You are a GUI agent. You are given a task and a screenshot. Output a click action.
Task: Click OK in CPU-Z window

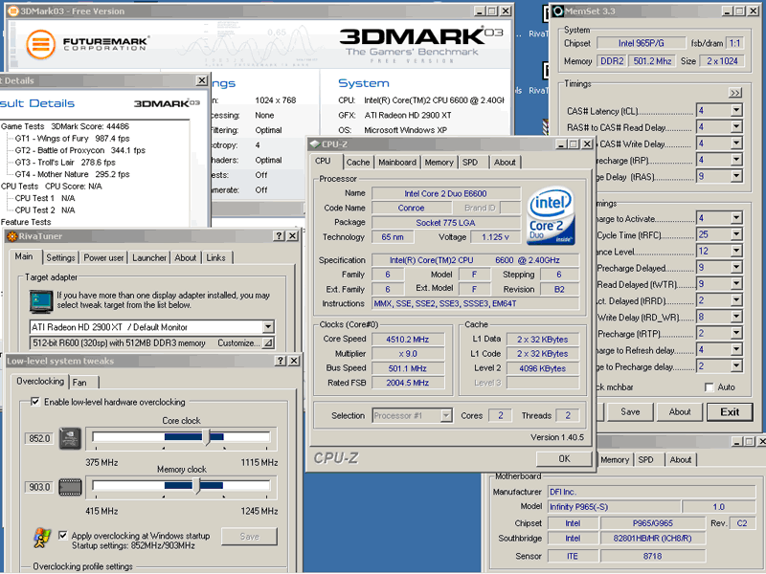[x=564, y=459]
